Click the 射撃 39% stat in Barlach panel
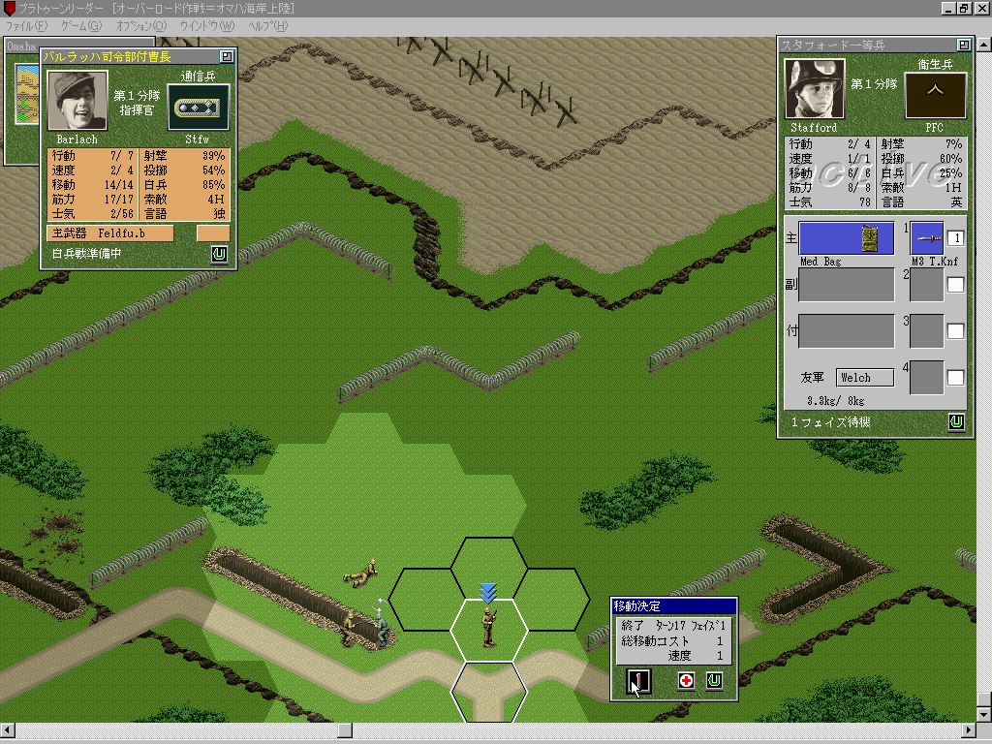 click(184, 156)
